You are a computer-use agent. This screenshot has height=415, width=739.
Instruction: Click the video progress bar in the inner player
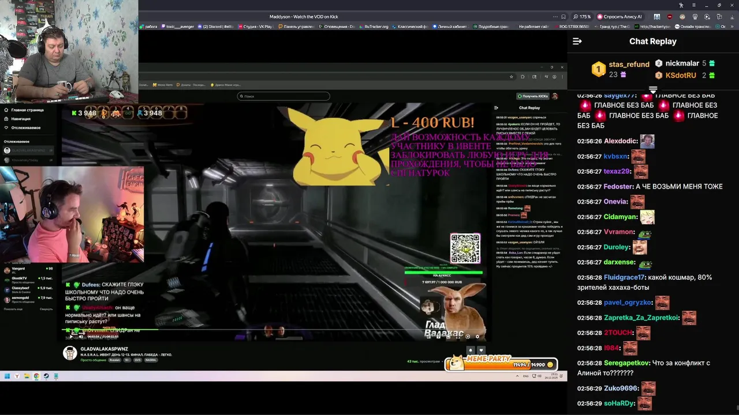[274, 331]
